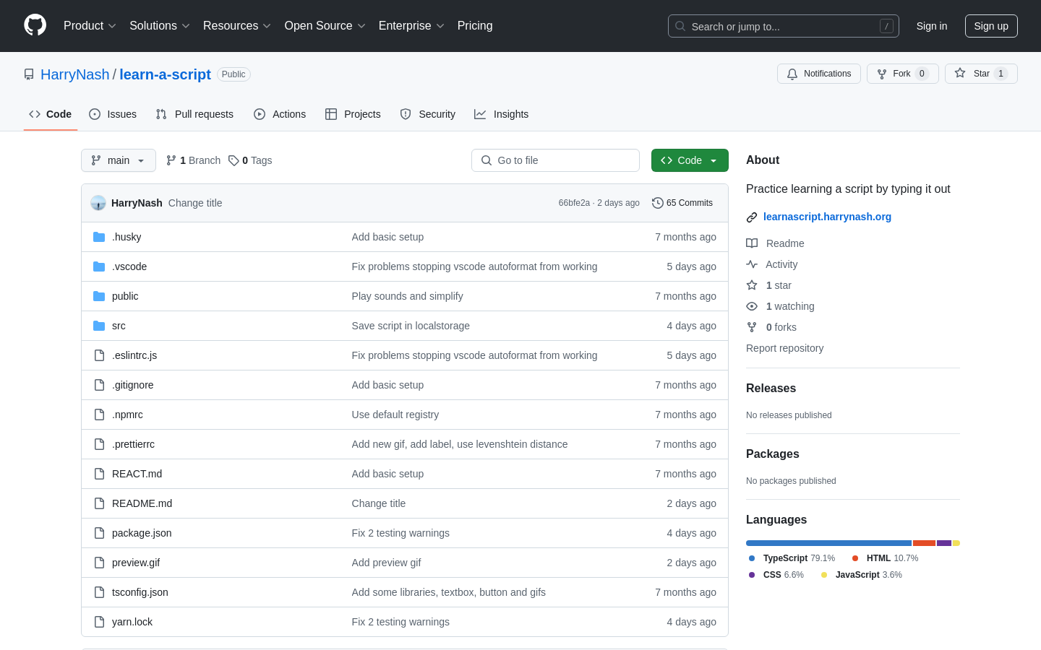Open commit 'Use default registry'
Screen dimensions: 1041x650
click(395, 415)
